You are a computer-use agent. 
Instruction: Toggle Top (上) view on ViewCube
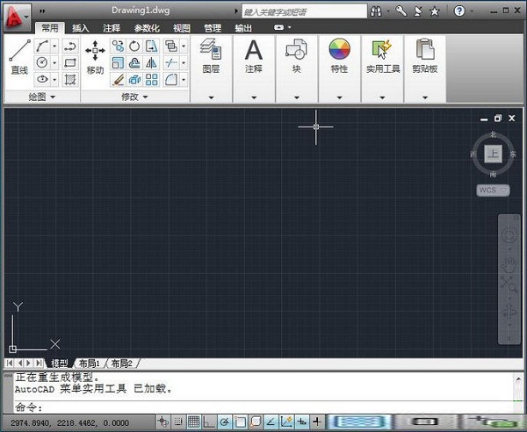click(493, 154)
